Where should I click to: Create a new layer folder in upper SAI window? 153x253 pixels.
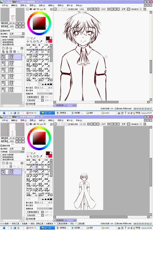pyautogui.click(x=11, y=48)
